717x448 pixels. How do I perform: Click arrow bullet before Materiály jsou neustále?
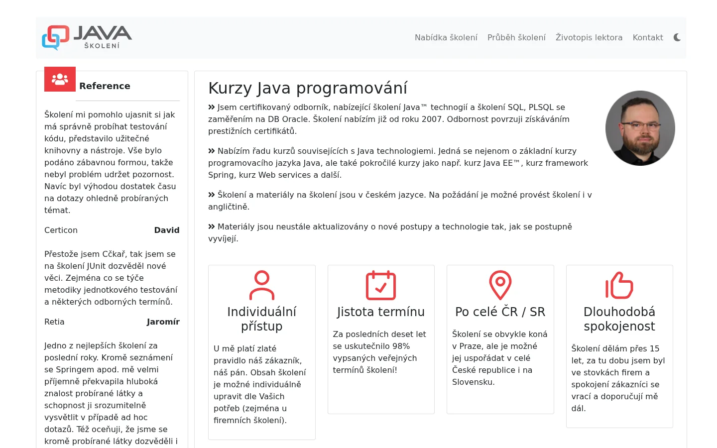[x=212, y=226]
